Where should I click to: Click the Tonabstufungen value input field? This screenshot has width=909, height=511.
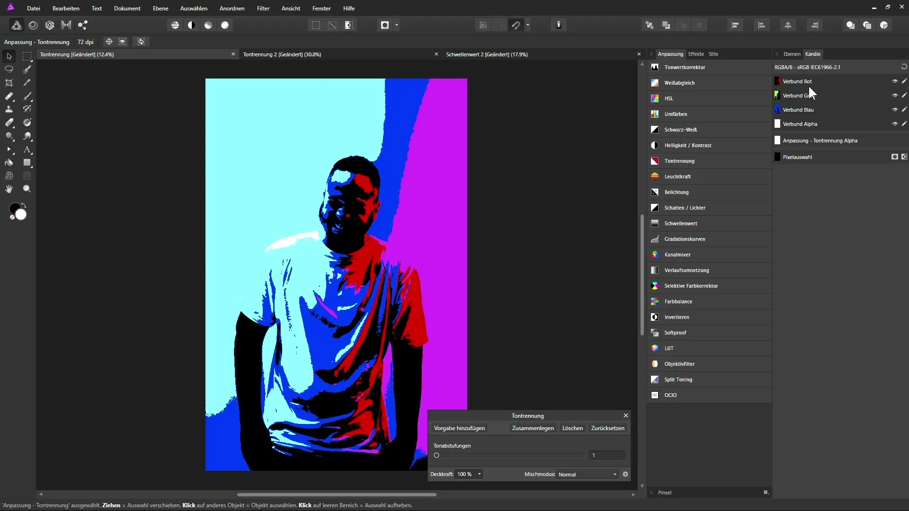click(x=607, y=455)
